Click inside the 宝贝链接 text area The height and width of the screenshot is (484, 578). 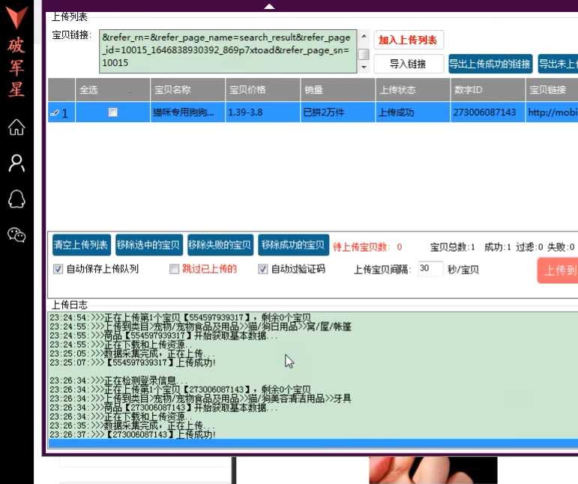[x=228, y=51]
